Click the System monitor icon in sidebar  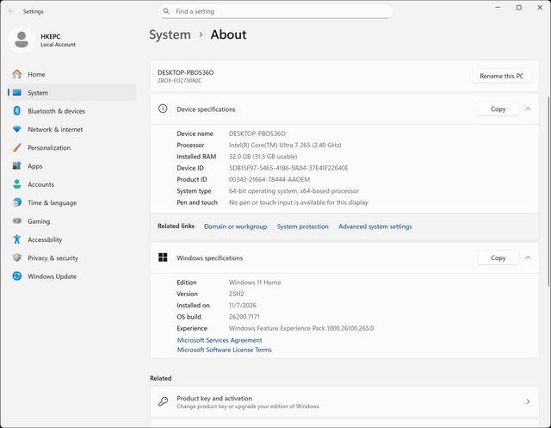(x=17, y=92)
